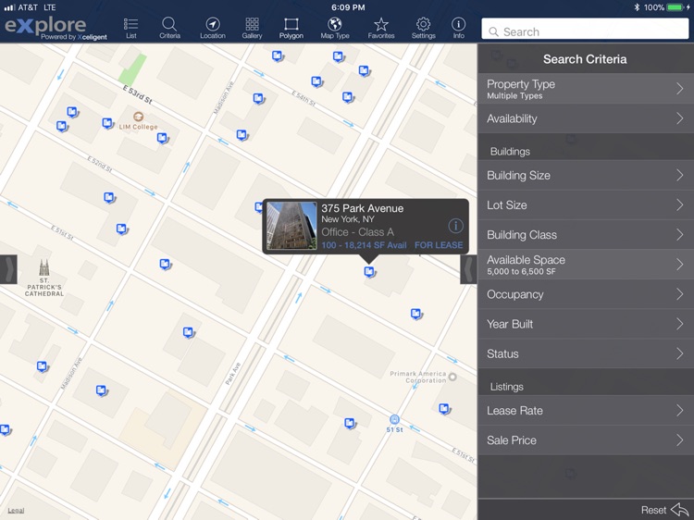This screenshot has width=694, height=520.
Task: Select the Lease Rate listing filter
Action: (x=585, y=411)
